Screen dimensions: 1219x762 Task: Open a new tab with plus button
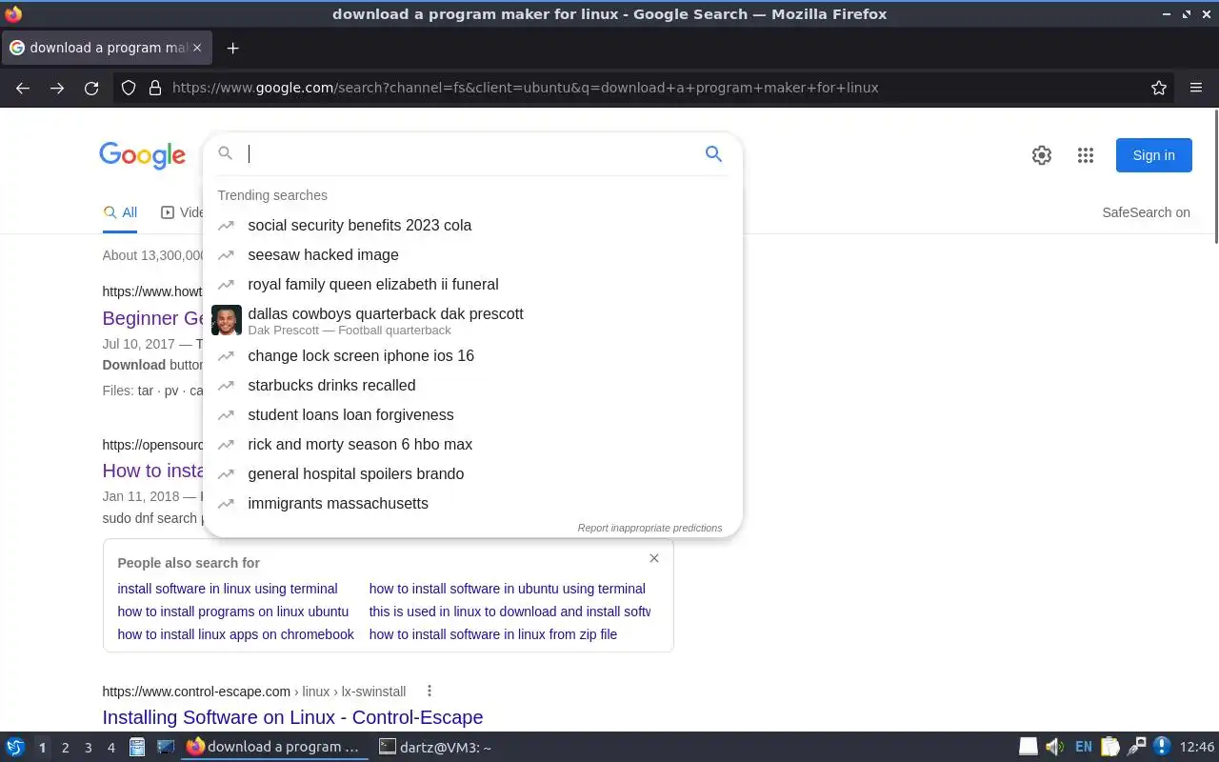coord(232,48)
